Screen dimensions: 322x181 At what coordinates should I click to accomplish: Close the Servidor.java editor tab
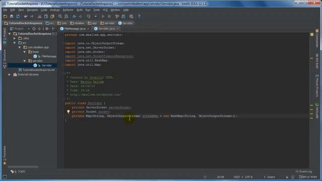point(118,29)
